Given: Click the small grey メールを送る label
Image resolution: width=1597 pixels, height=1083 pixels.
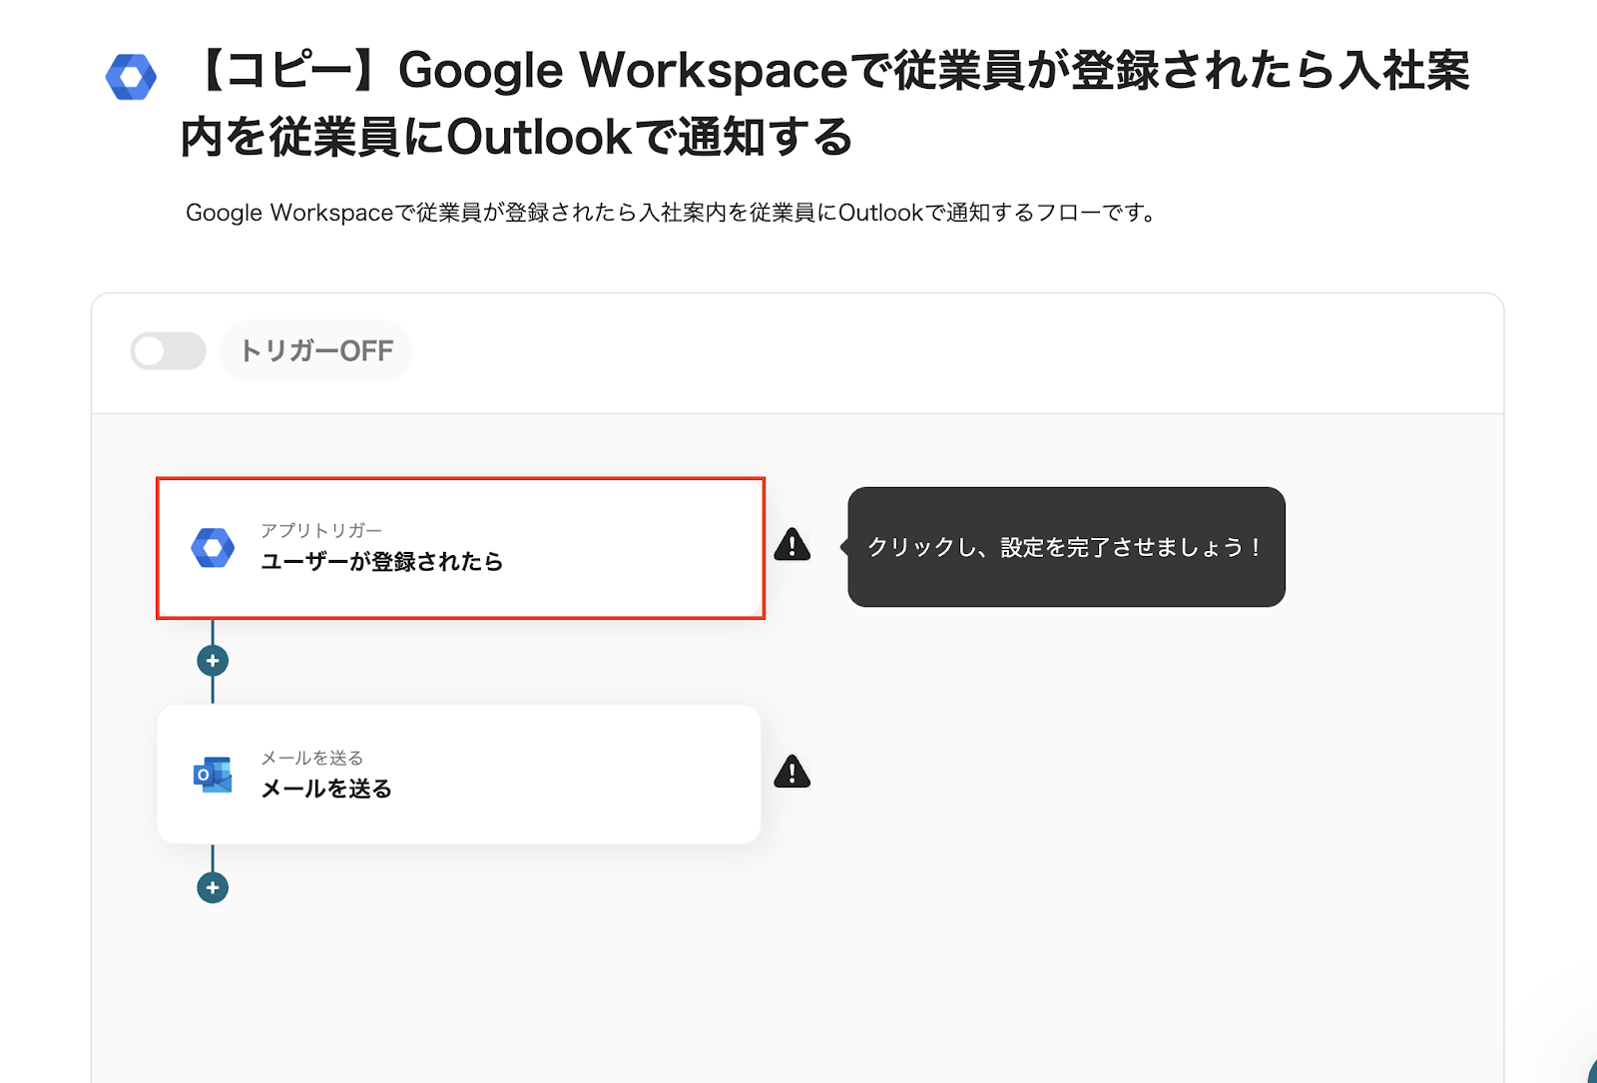Looking at the screenshot, I should (312, 758).
